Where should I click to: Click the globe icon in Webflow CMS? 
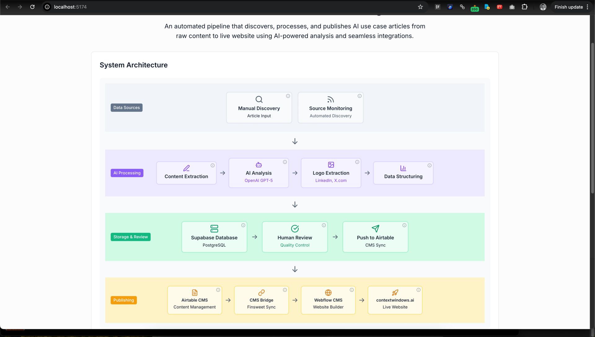click(x=328, y=293)
